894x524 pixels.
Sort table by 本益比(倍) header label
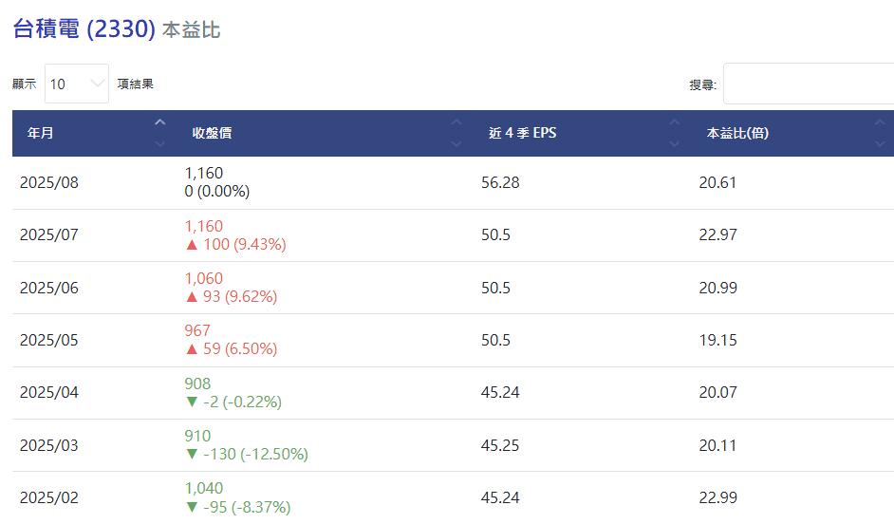(737, 133)
